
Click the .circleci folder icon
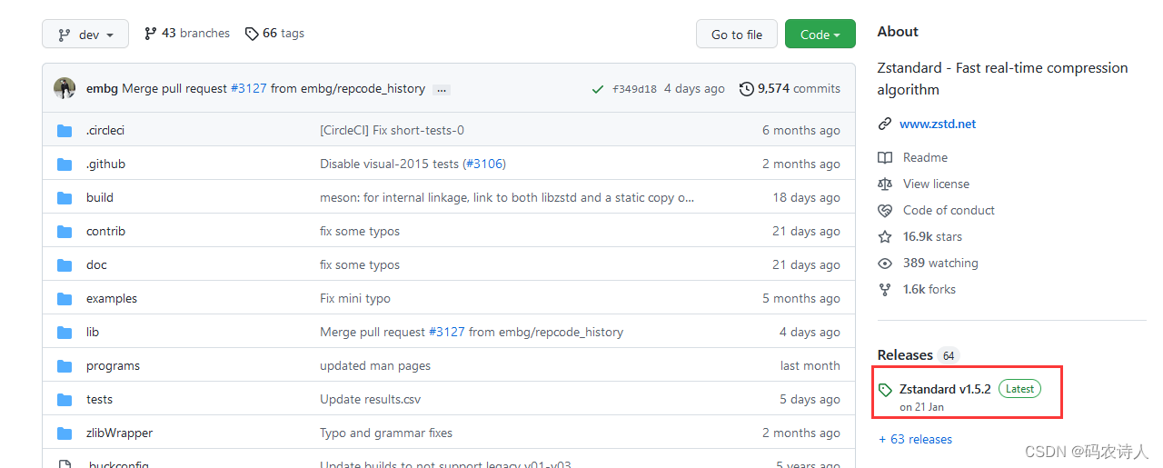65,131
